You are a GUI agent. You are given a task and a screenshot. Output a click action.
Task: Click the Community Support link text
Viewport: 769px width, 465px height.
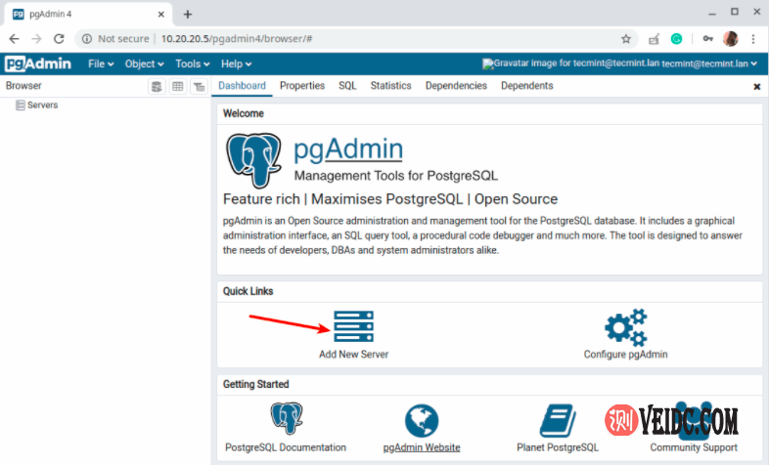pos(694,447)
